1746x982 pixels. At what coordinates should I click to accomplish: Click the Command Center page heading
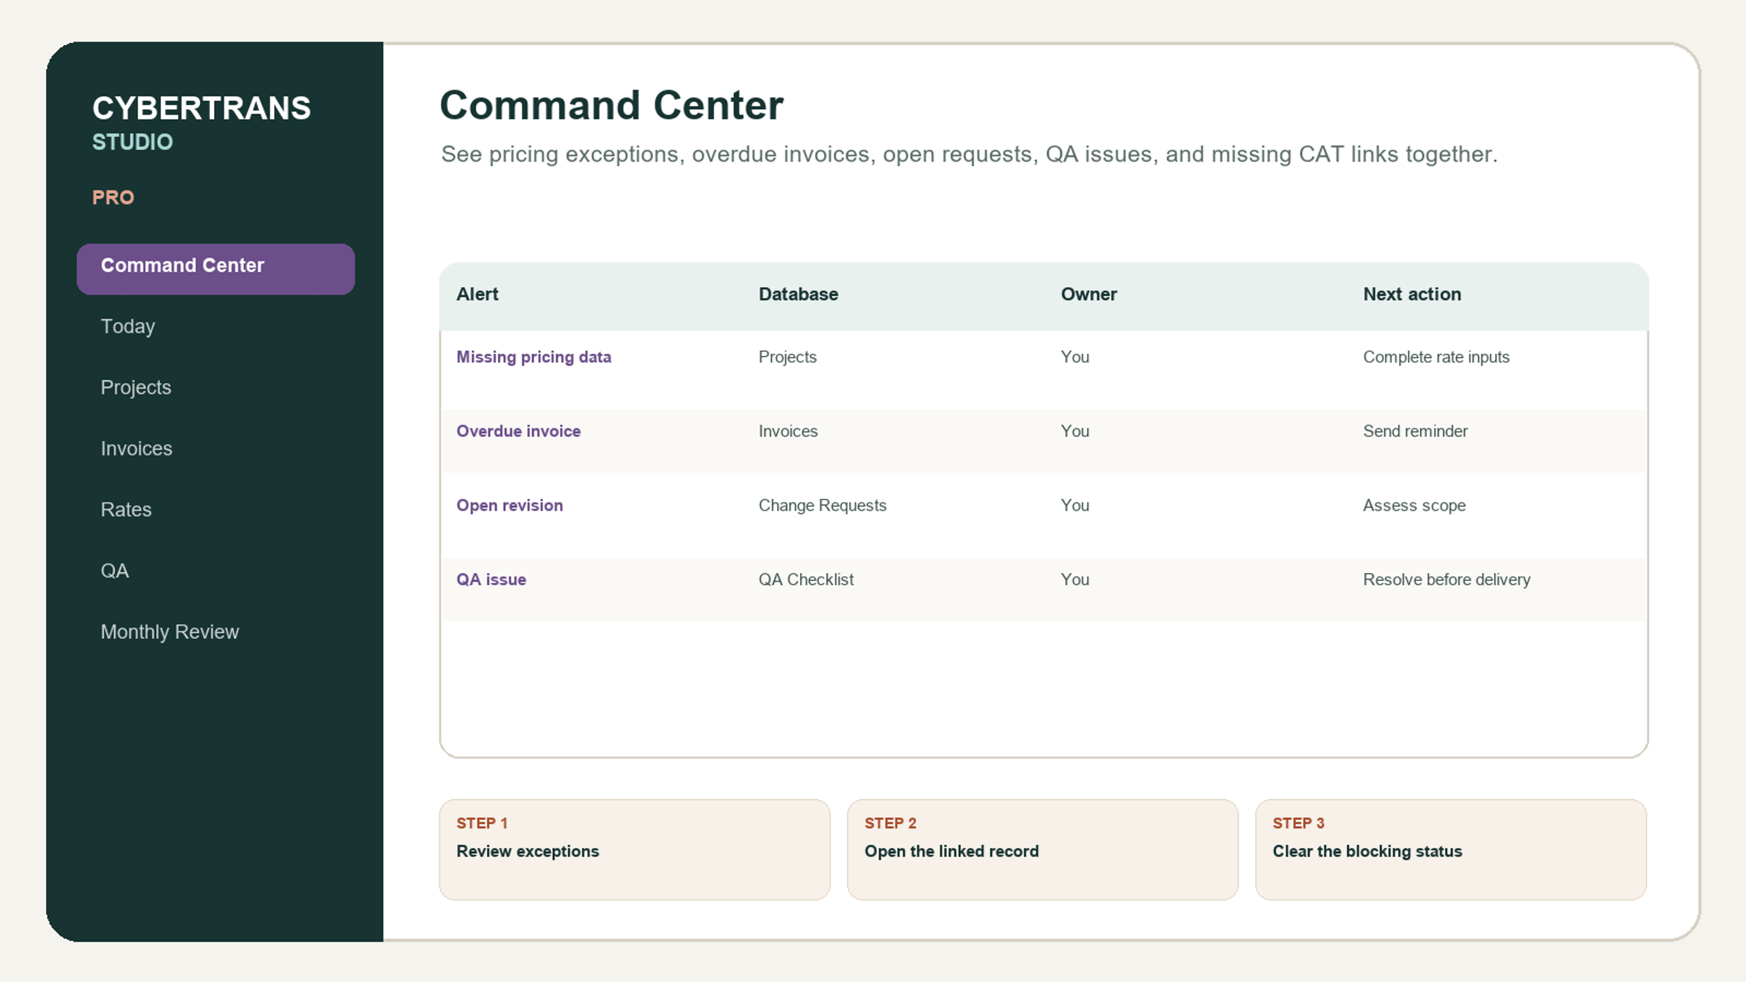[x=612, y=106]
